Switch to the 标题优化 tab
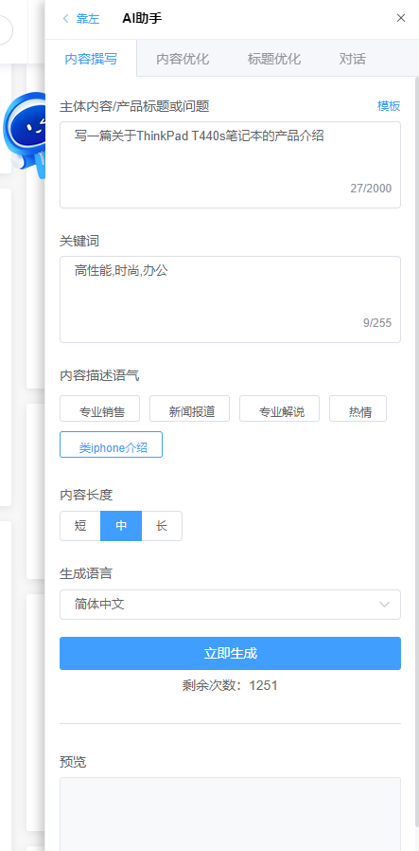 pyautogui.click(x=274, y=59)
